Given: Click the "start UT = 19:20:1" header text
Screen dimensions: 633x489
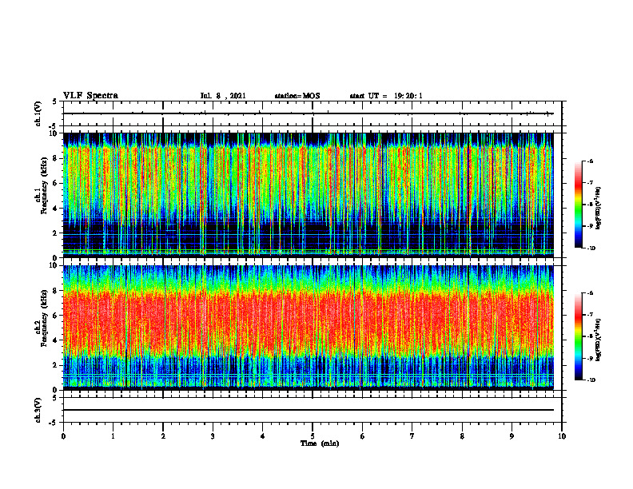Looking at the screenshot, I should [x=386, y=96].
